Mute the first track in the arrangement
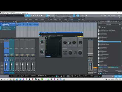This screenshot has height=92, width=122. pyautogui.click(x=3, y=23)
